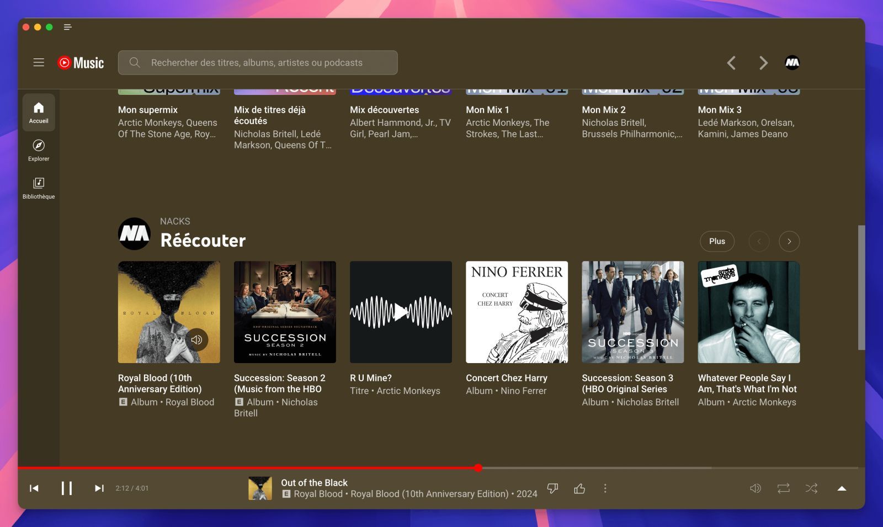
Task: Click the YouTube Music logo
Action: [81, 63]
